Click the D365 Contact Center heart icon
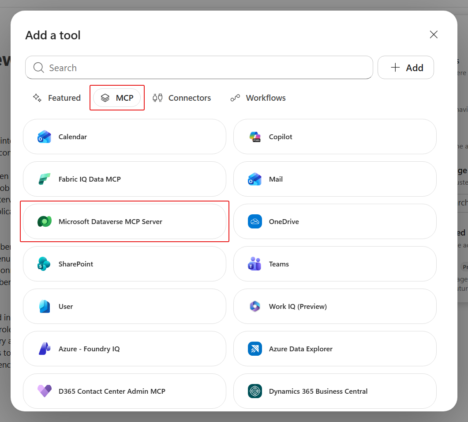468x422 pixels. [45, 391]
